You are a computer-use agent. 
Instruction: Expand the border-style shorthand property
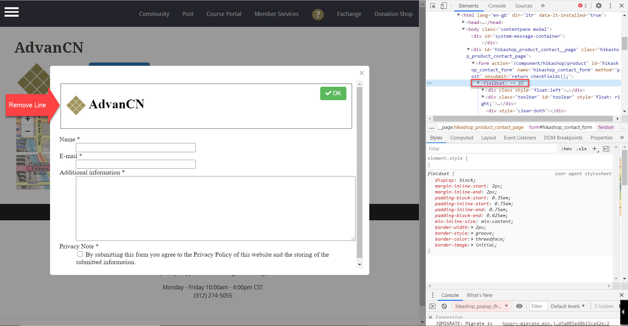point(472,233)
